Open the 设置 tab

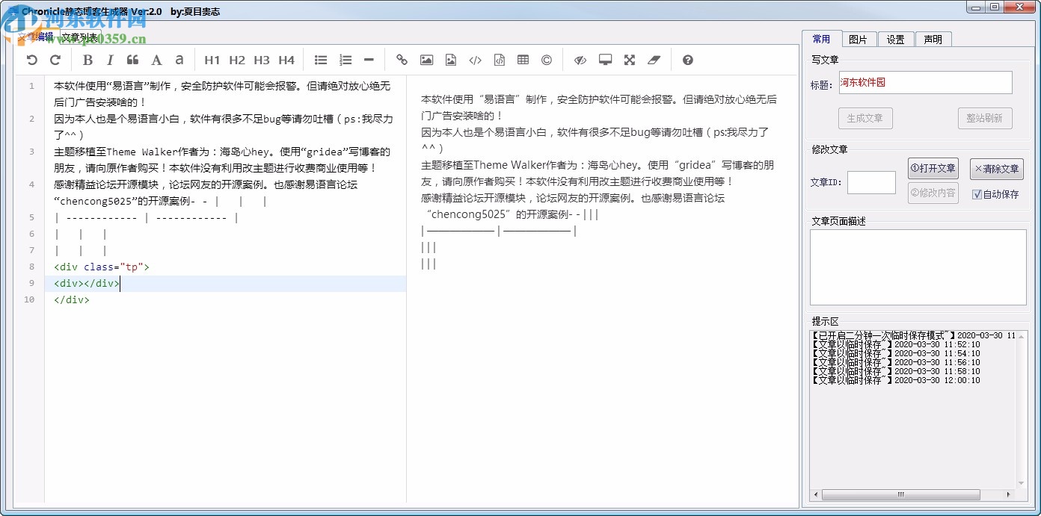896,40
